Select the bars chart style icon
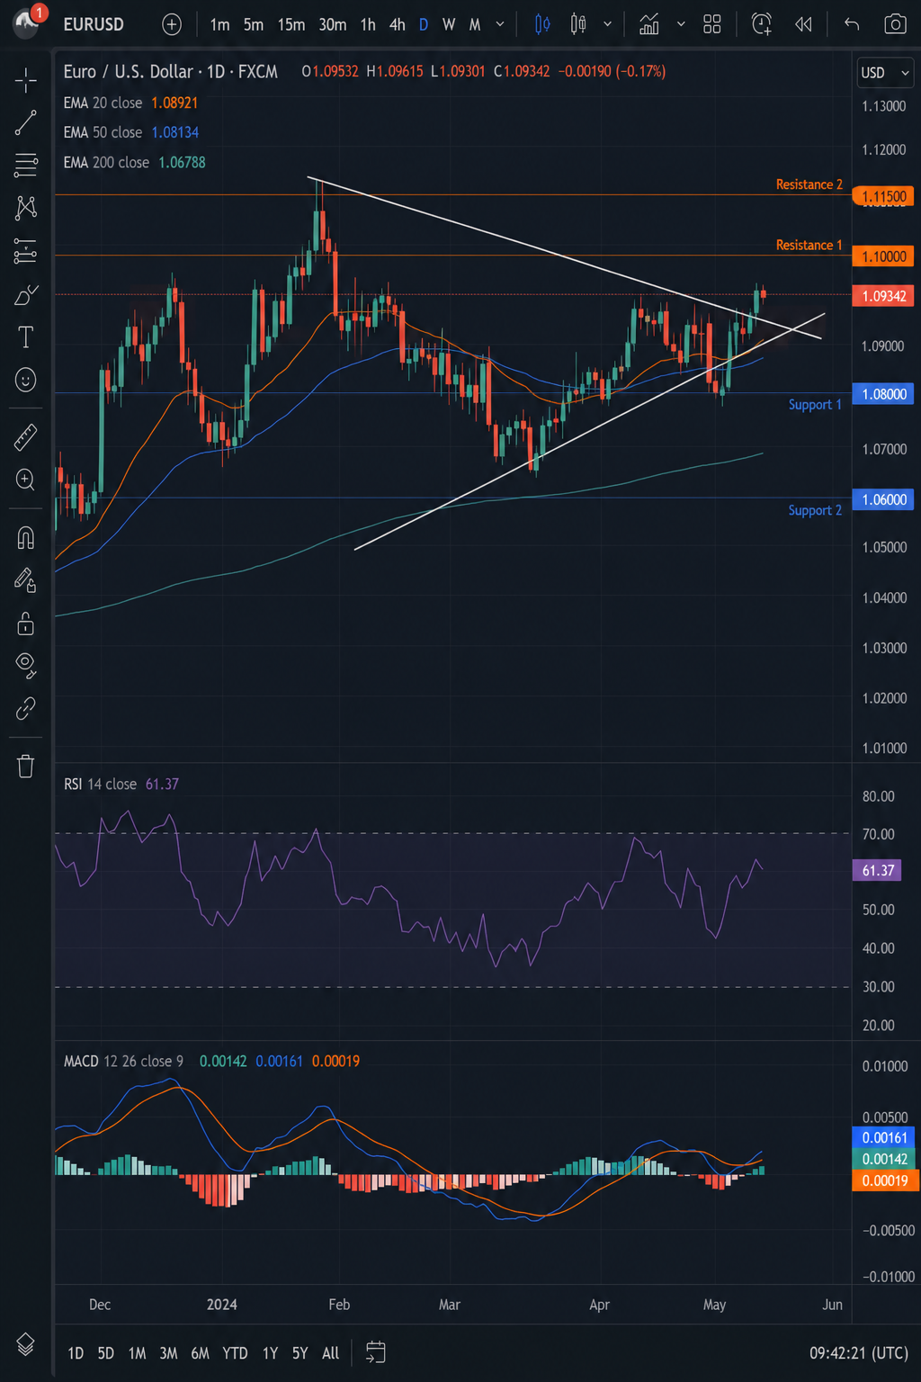Screen dimensions: 921x1382 [x=542, y=24]
